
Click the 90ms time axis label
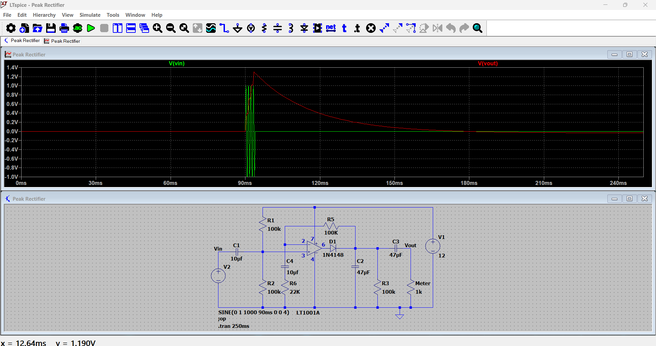(245, 183)
